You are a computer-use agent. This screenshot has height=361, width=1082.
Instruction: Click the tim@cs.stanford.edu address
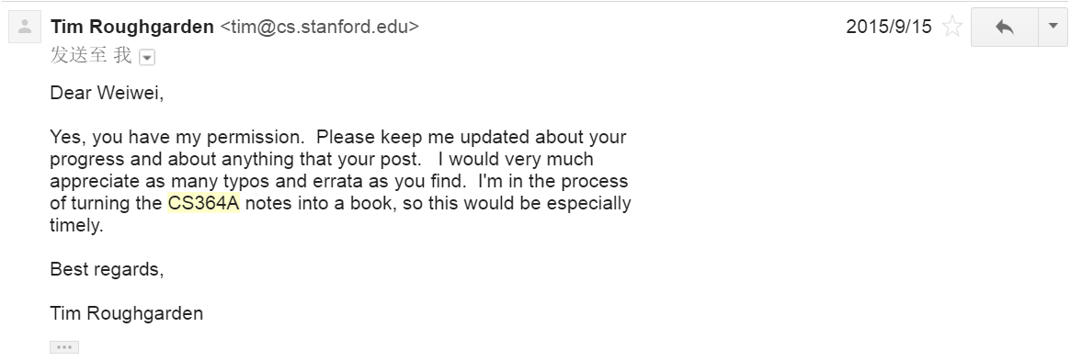coord(320,27)
